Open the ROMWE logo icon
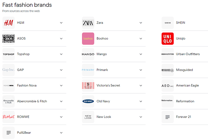208x140 pixels. click(8, 117)
